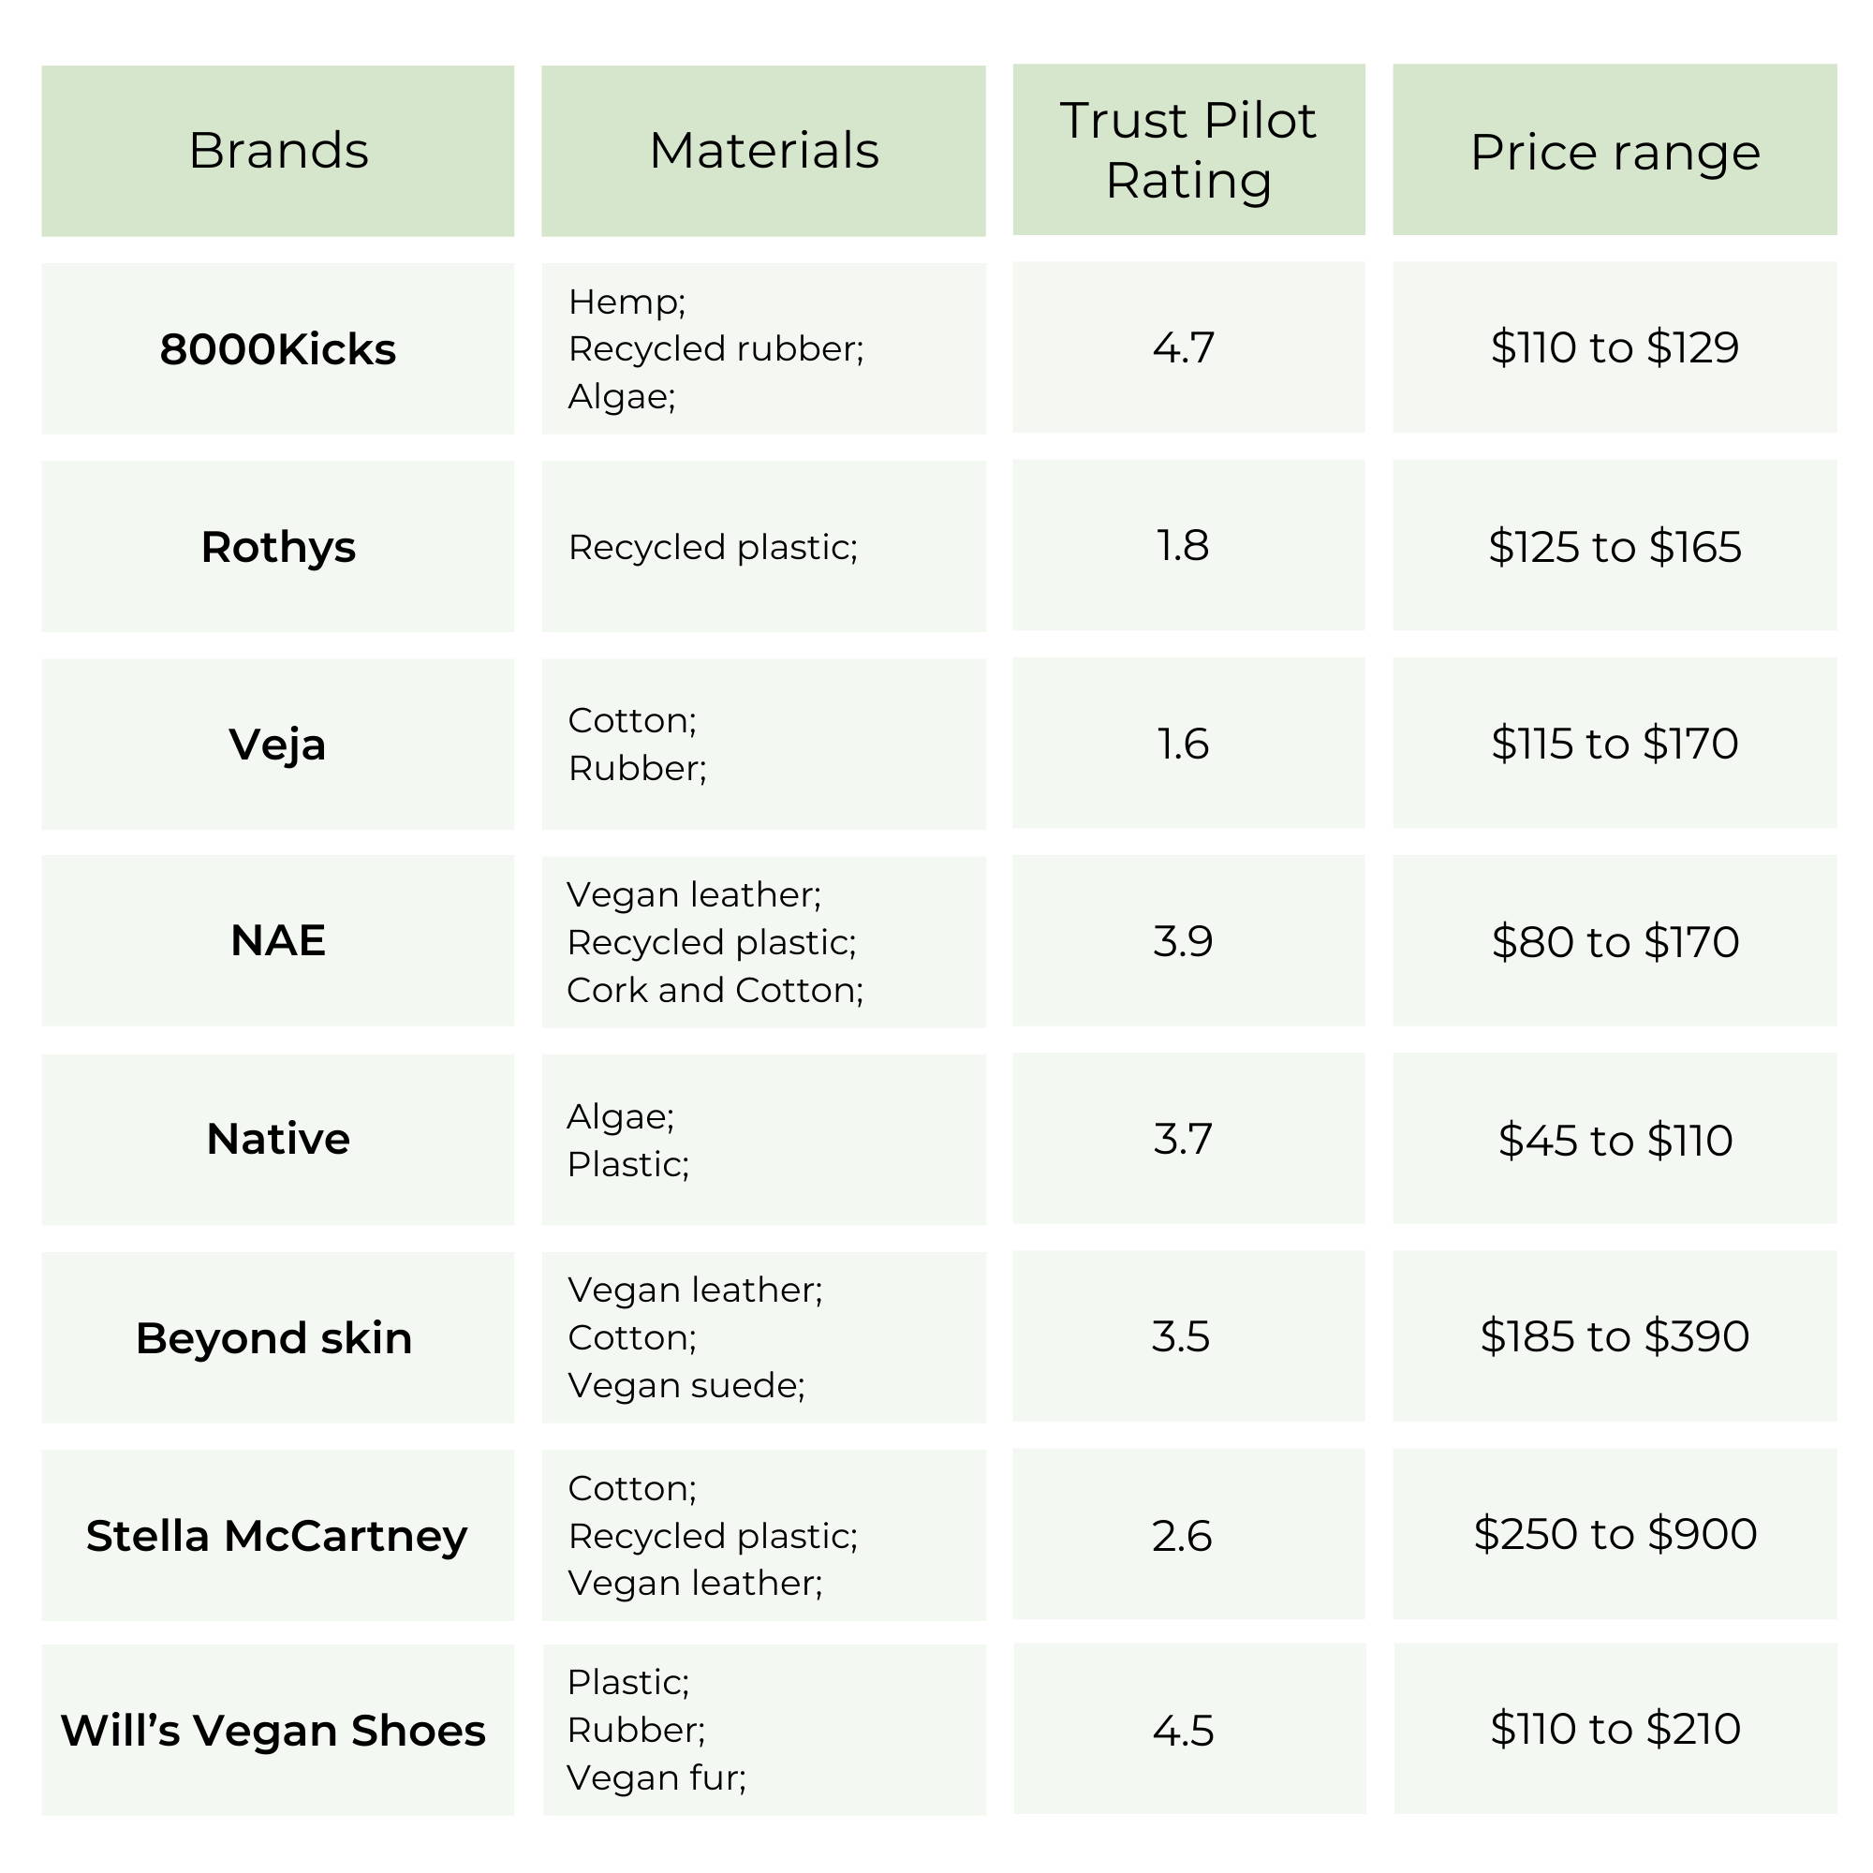Select the Rothys brand cell
Viewport: 1873px width, 1873px height.
click(x=277, y=547)
